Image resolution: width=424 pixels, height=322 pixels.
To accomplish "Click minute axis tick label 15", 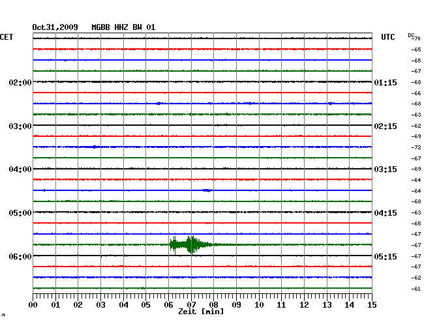I will click(372, 304).
